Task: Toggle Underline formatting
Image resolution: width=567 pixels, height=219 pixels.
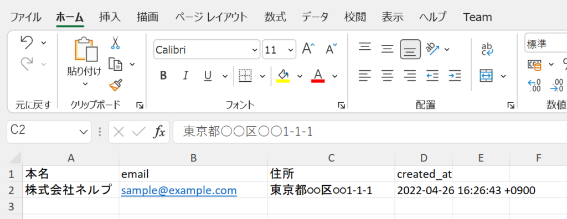Action: 208,76
